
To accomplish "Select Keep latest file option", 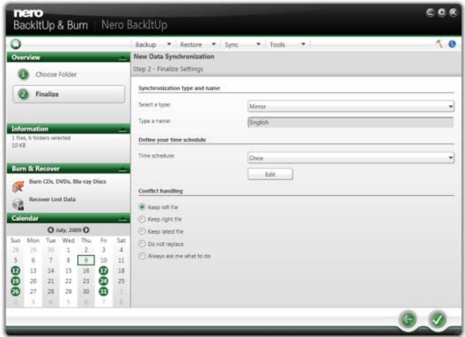I will (x=142, y=231).
